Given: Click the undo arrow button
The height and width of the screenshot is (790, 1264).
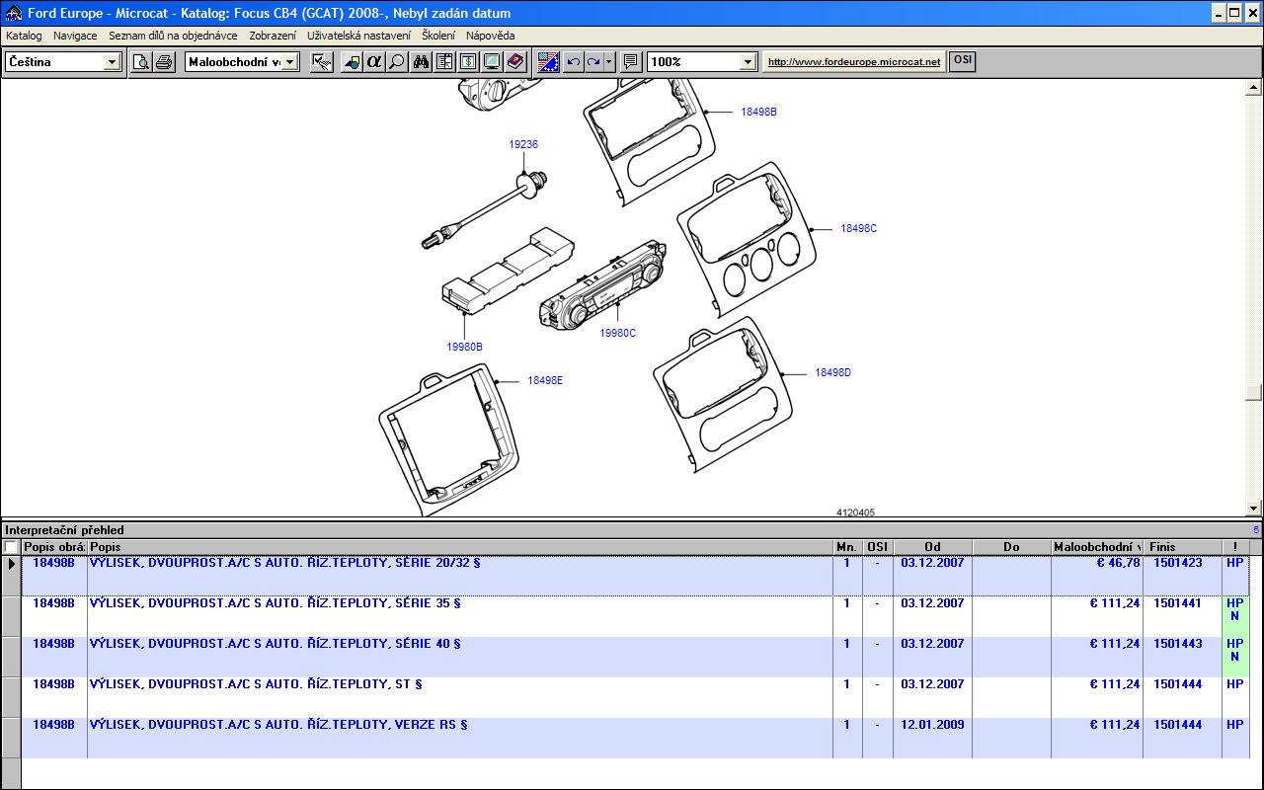Looking at the screenshot, I should [573, 62].
